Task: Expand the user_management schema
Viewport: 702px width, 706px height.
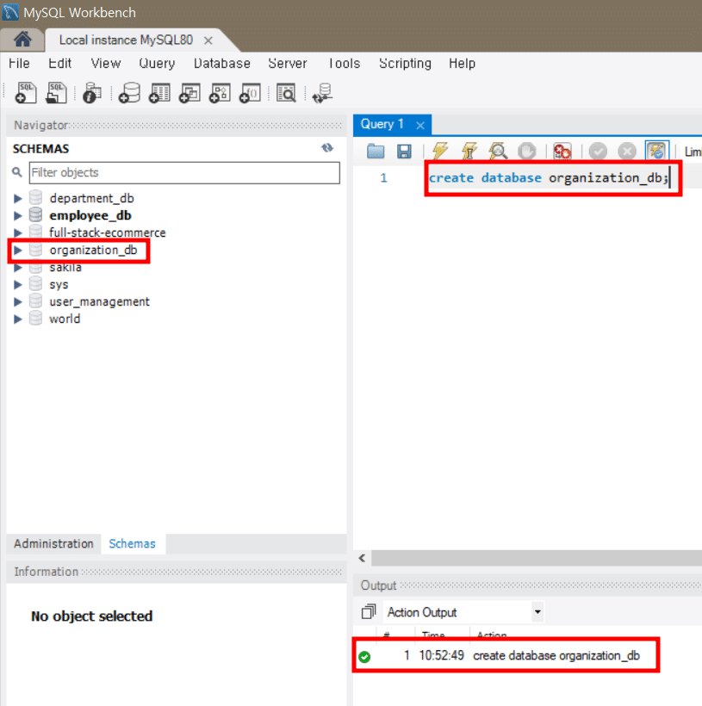Action: (x=17, y=301)
